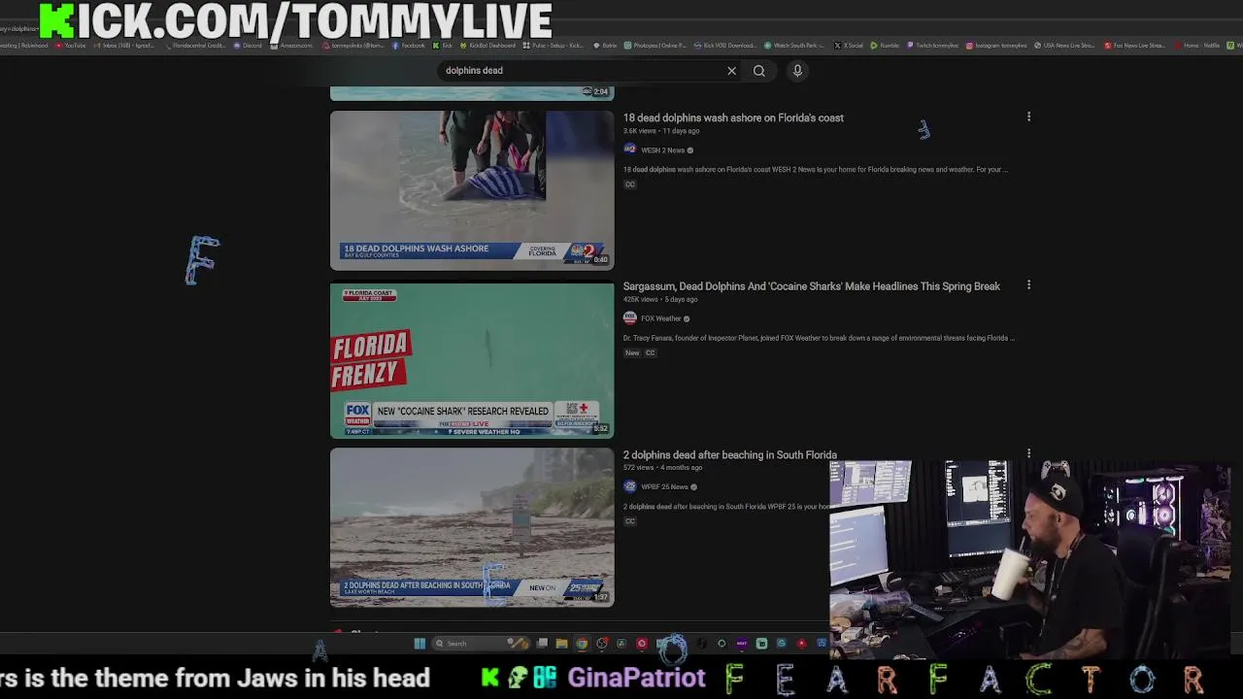Start voice search with the microphone icon
The height and width of the screenshot is (699, 1243).
tap(797, 71)
